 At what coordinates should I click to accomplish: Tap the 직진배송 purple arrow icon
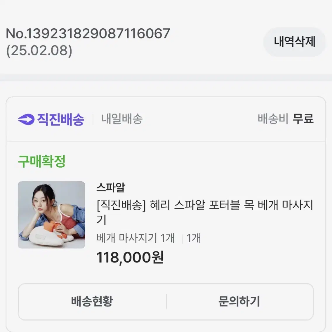pos(26,119)
